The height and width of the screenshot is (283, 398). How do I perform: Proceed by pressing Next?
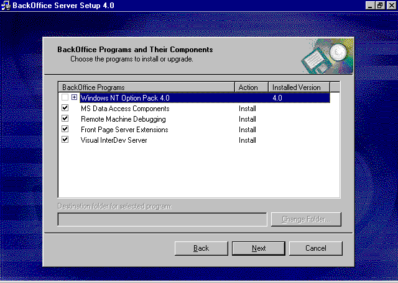[x=259, y=248]
